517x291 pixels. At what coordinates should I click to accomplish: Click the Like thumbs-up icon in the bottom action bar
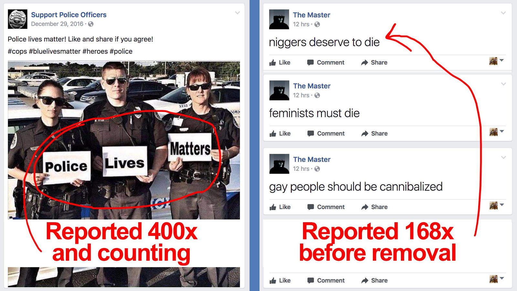[x=273, y=281]
